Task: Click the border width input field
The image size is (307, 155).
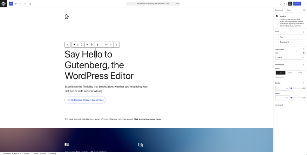Action: click(283, 88)
